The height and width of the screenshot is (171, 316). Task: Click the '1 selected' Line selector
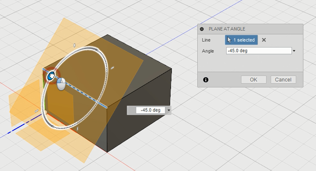[241, 40]
